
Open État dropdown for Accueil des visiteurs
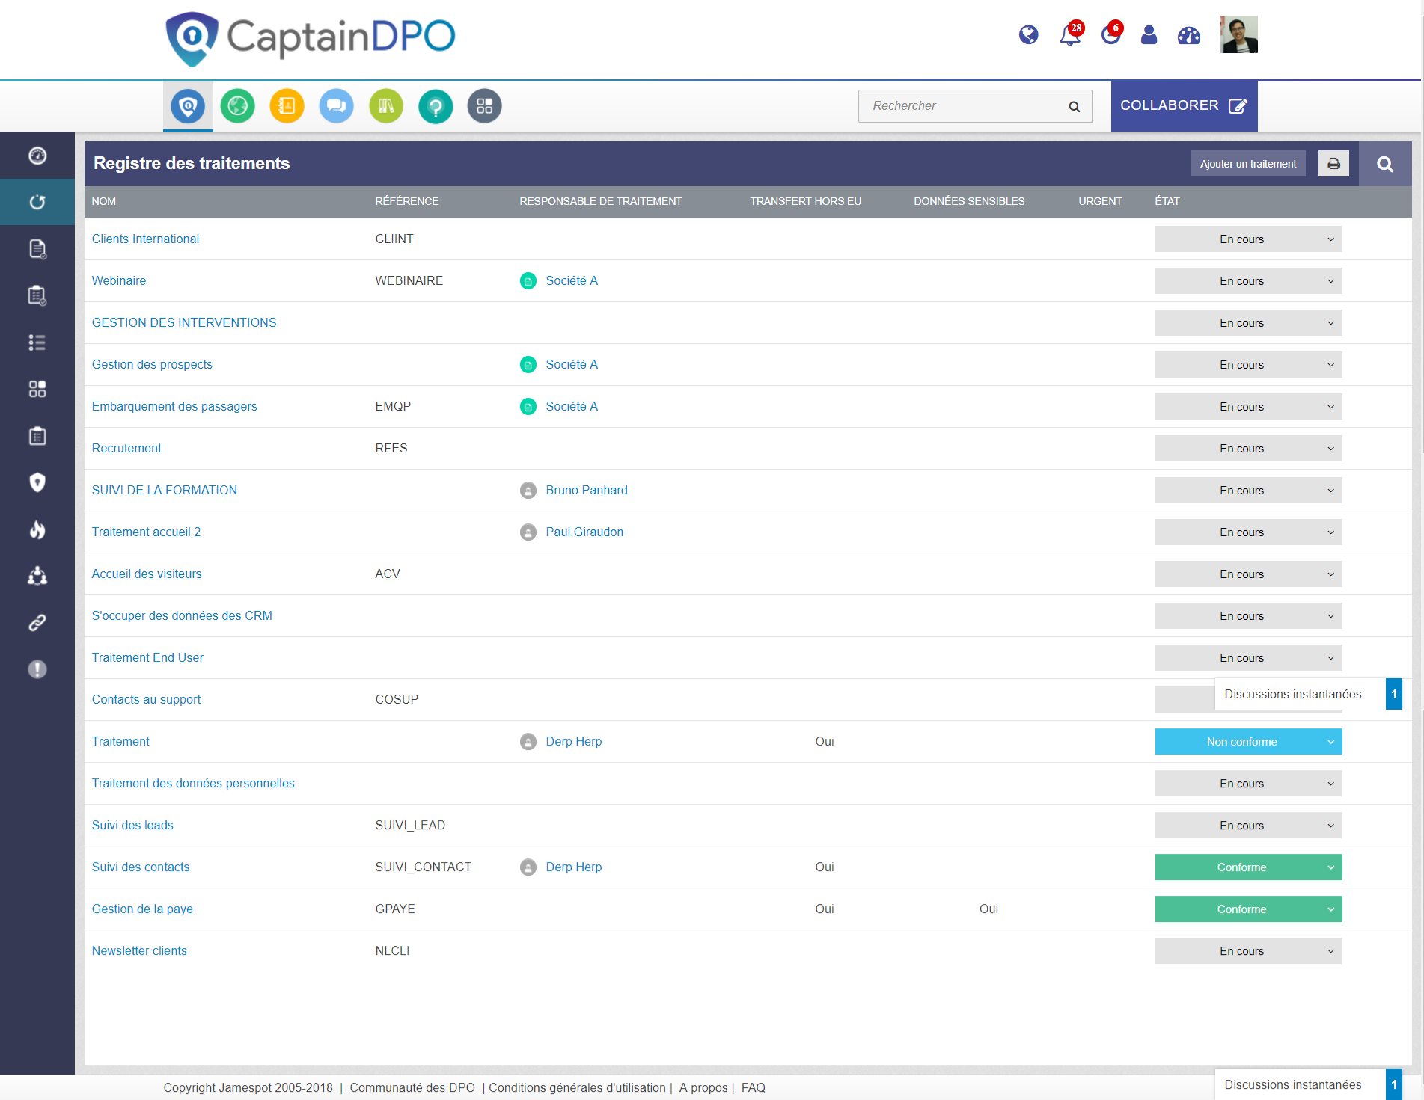coord(1248,574)
